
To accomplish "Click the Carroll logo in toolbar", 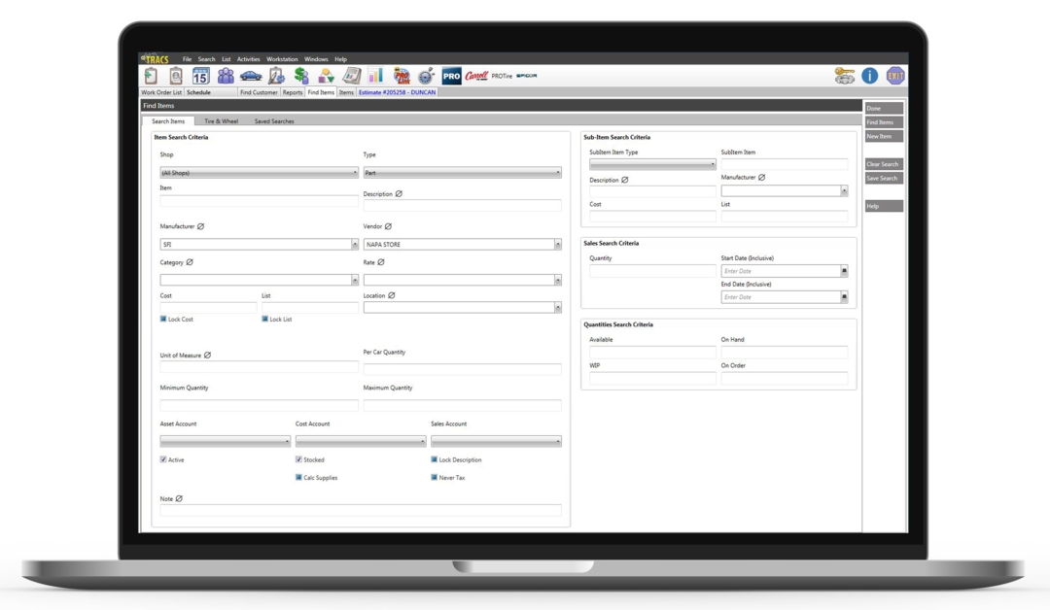I will point(476,76).
